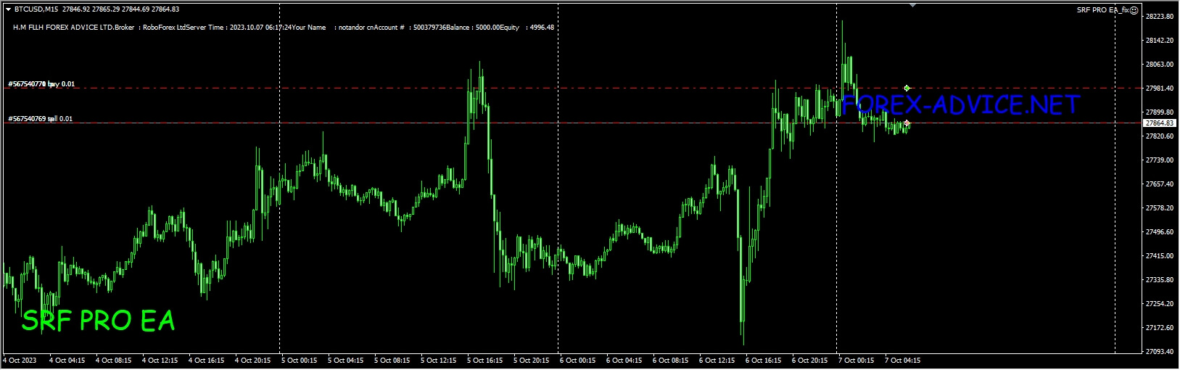
Task: Click price scale value 28142.20
Action: click(x=1159, y=40)
